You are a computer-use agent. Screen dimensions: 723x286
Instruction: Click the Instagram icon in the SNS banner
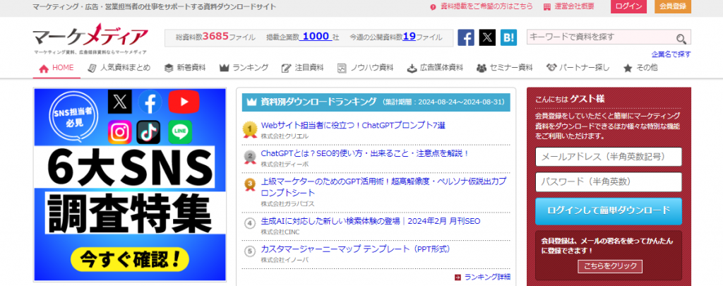tap(120, 132)
